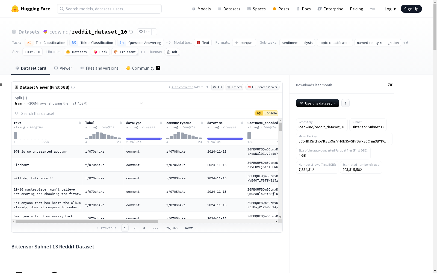The image size is (437, 273).
Task: Click the Question Answering task tag
Action: point(140,43)
